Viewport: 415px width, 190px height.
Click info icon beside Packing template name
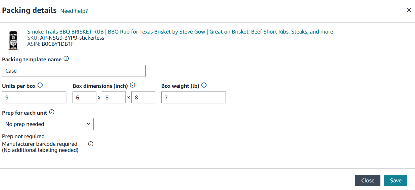(66, 59)
